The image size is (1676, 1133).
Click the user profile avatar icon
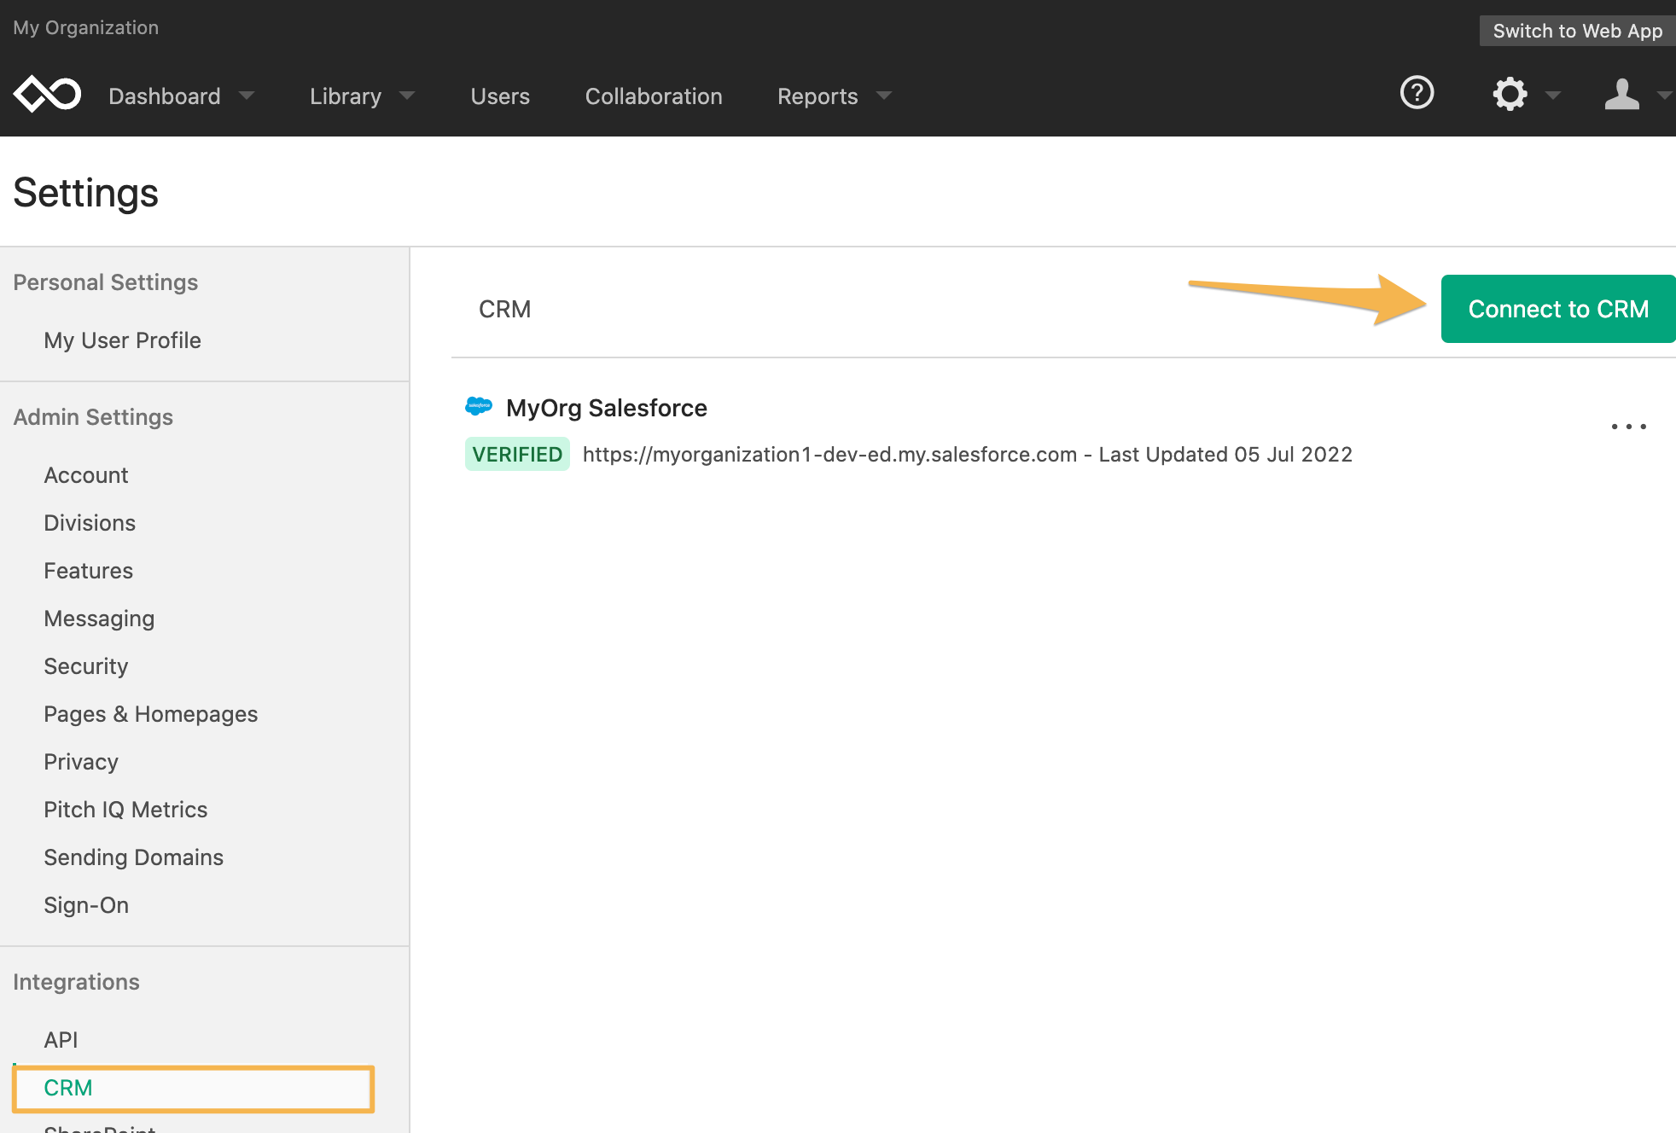1621,94
